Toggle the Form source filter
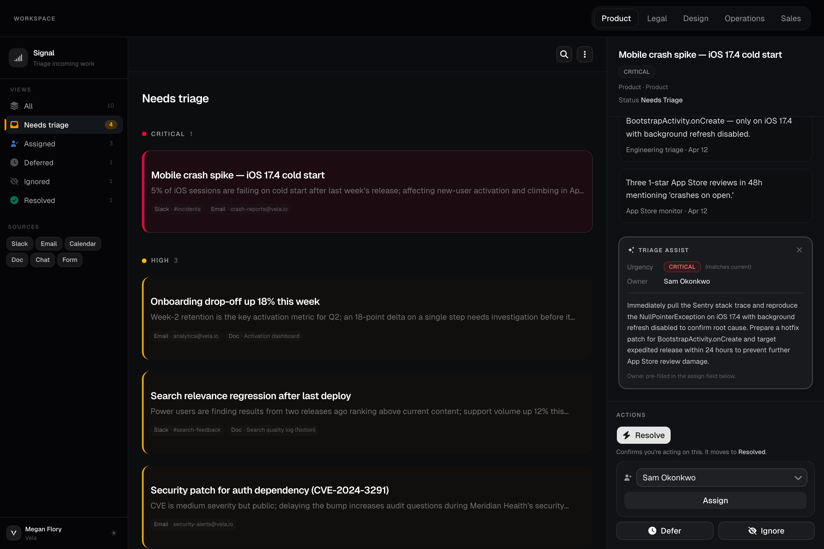The image size is (824, 549). [70, 260]
